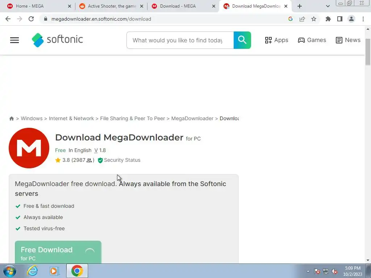
Task: Open the Internet & Network breadcrumb
Action: [x=71, y=118]
